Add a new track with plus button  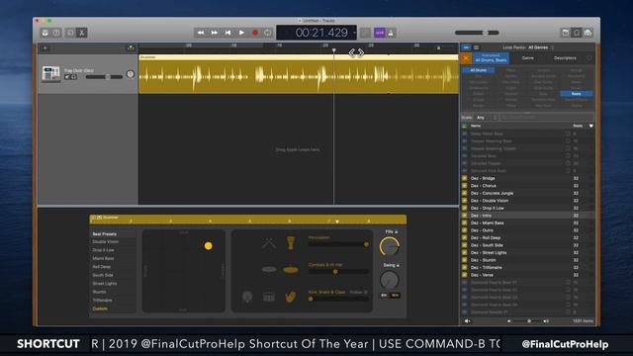click(45, 48)
